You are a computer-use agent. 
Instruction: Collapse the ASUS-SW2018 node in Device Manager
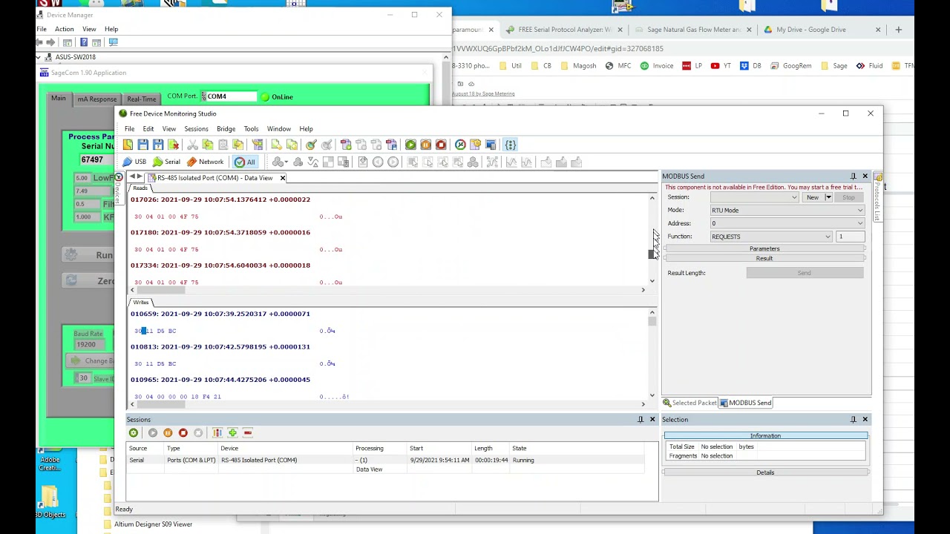click(39, 57)
